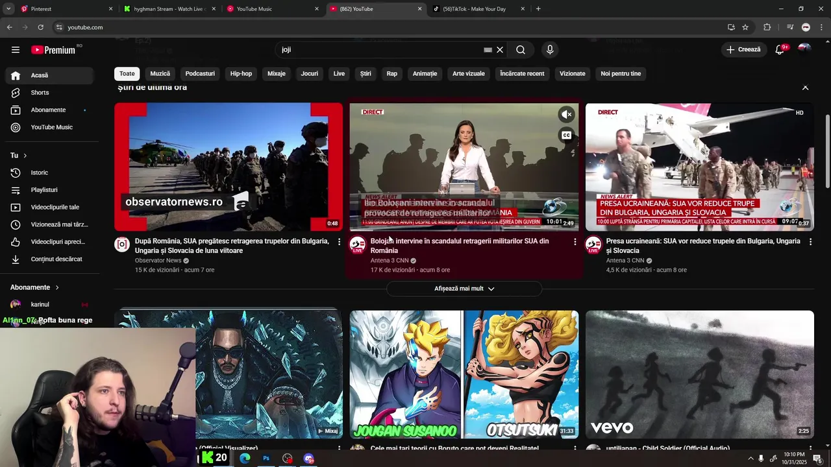Open Videoclipuri apreciate list

(x=50, y=242)
